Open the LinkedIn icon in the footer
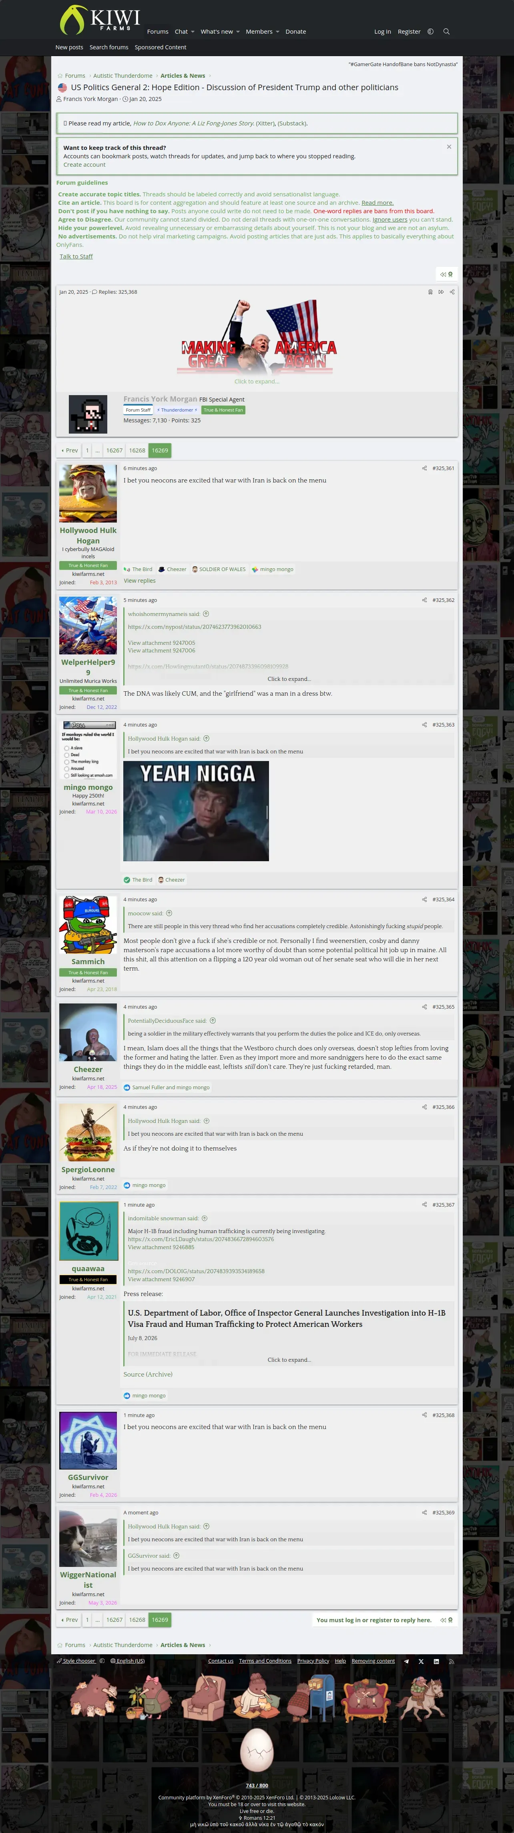Image resolution: width=514 pixels, height=1833 pixels. [436, 1661]
